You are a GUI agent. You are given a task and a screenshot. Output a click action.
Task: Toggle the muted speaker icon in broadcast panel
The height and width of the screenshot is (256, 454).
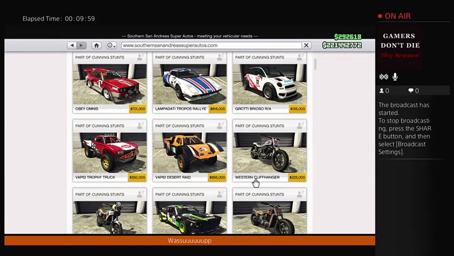coord(383,77)
